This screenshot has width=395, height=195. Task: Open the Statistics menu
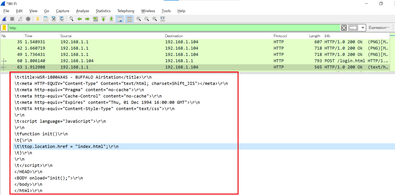pyautogui.click(x=103, y=11)
